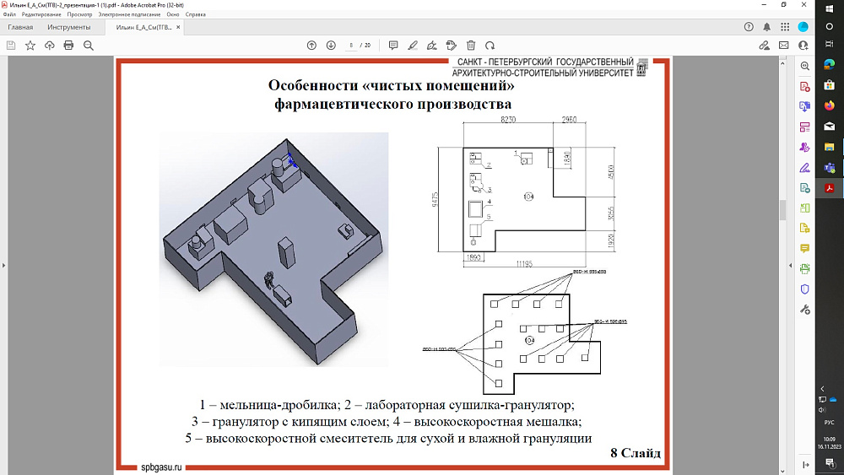Open the 10:09 clock and date
Screen dimensions: 844x475
tap(830, 443)
